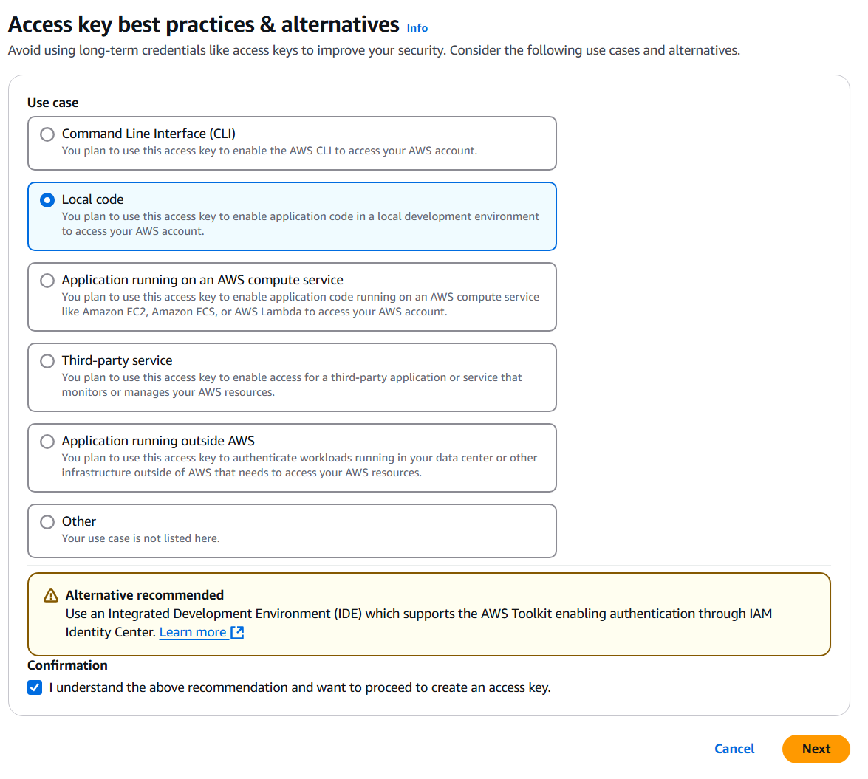Click the Third-party service description text
The image size is (868, 779).
(292, 385)
